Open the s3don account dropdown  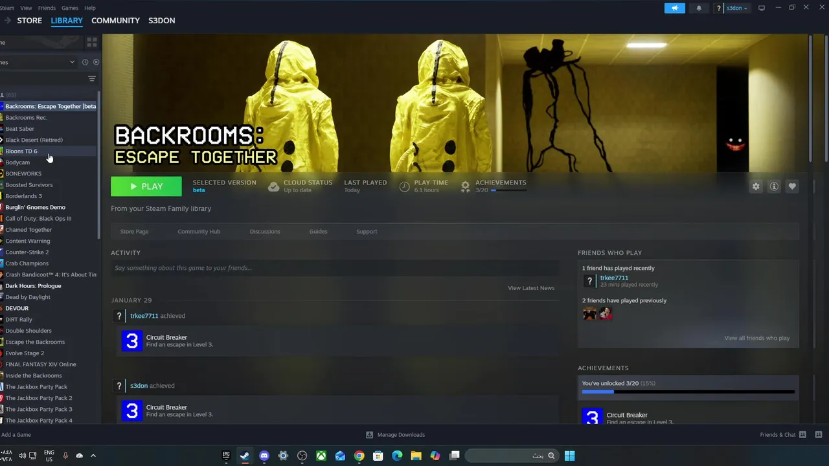click(736, 8)
